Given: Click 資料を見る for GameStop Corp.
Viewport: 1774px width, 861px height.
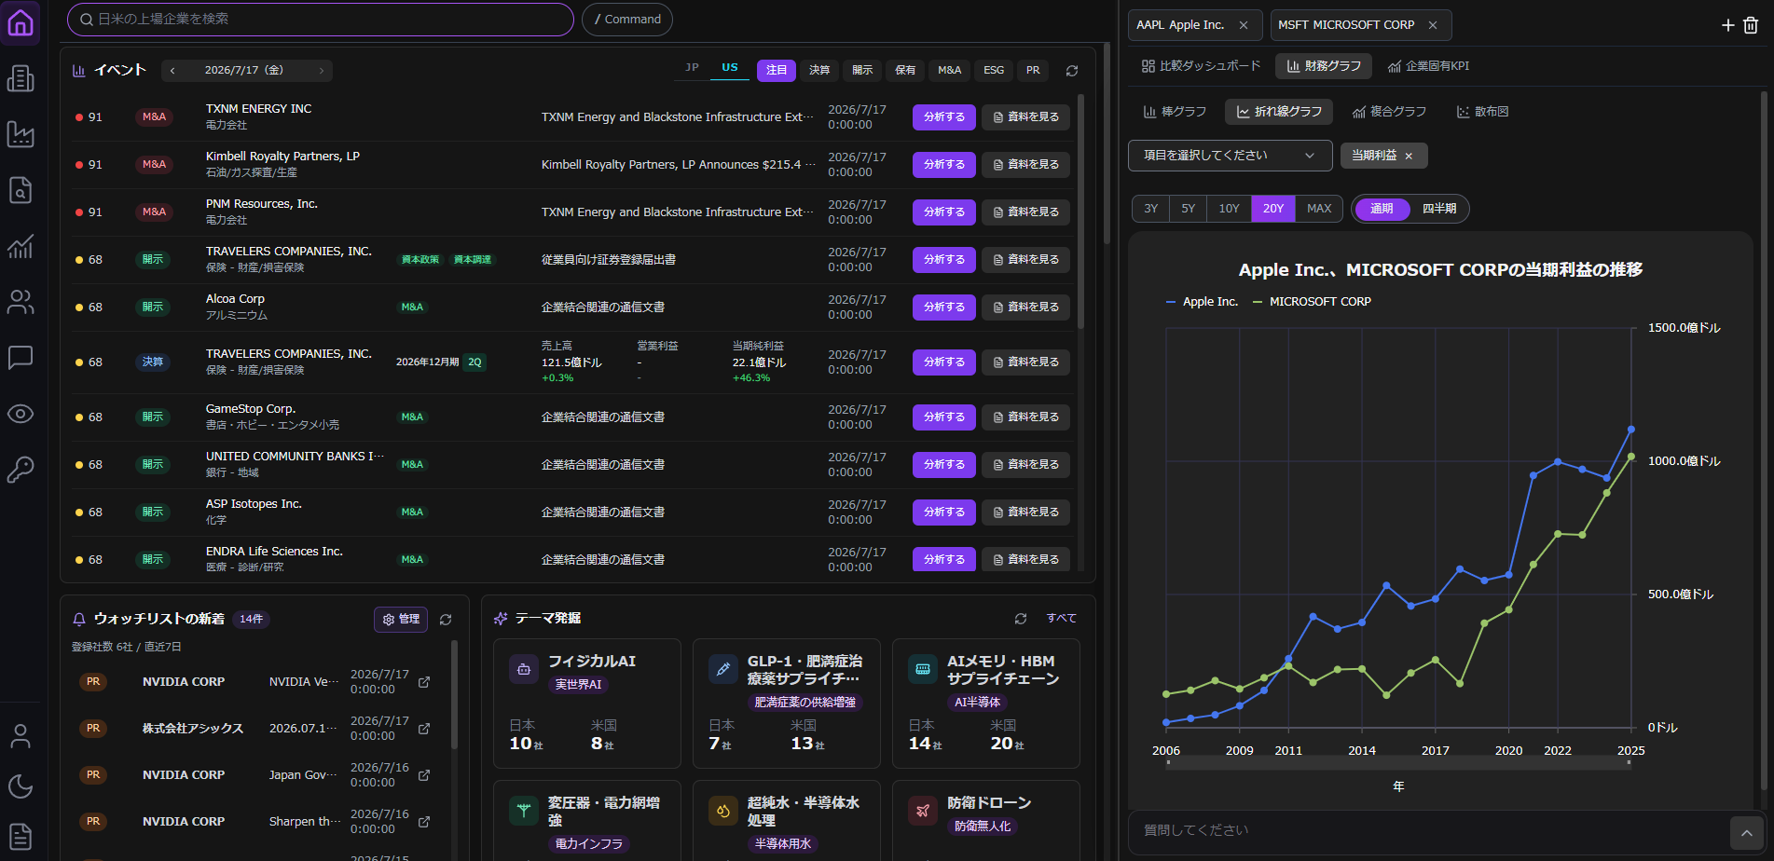Looking at the screenshot, I should (x=1025, y=417).
